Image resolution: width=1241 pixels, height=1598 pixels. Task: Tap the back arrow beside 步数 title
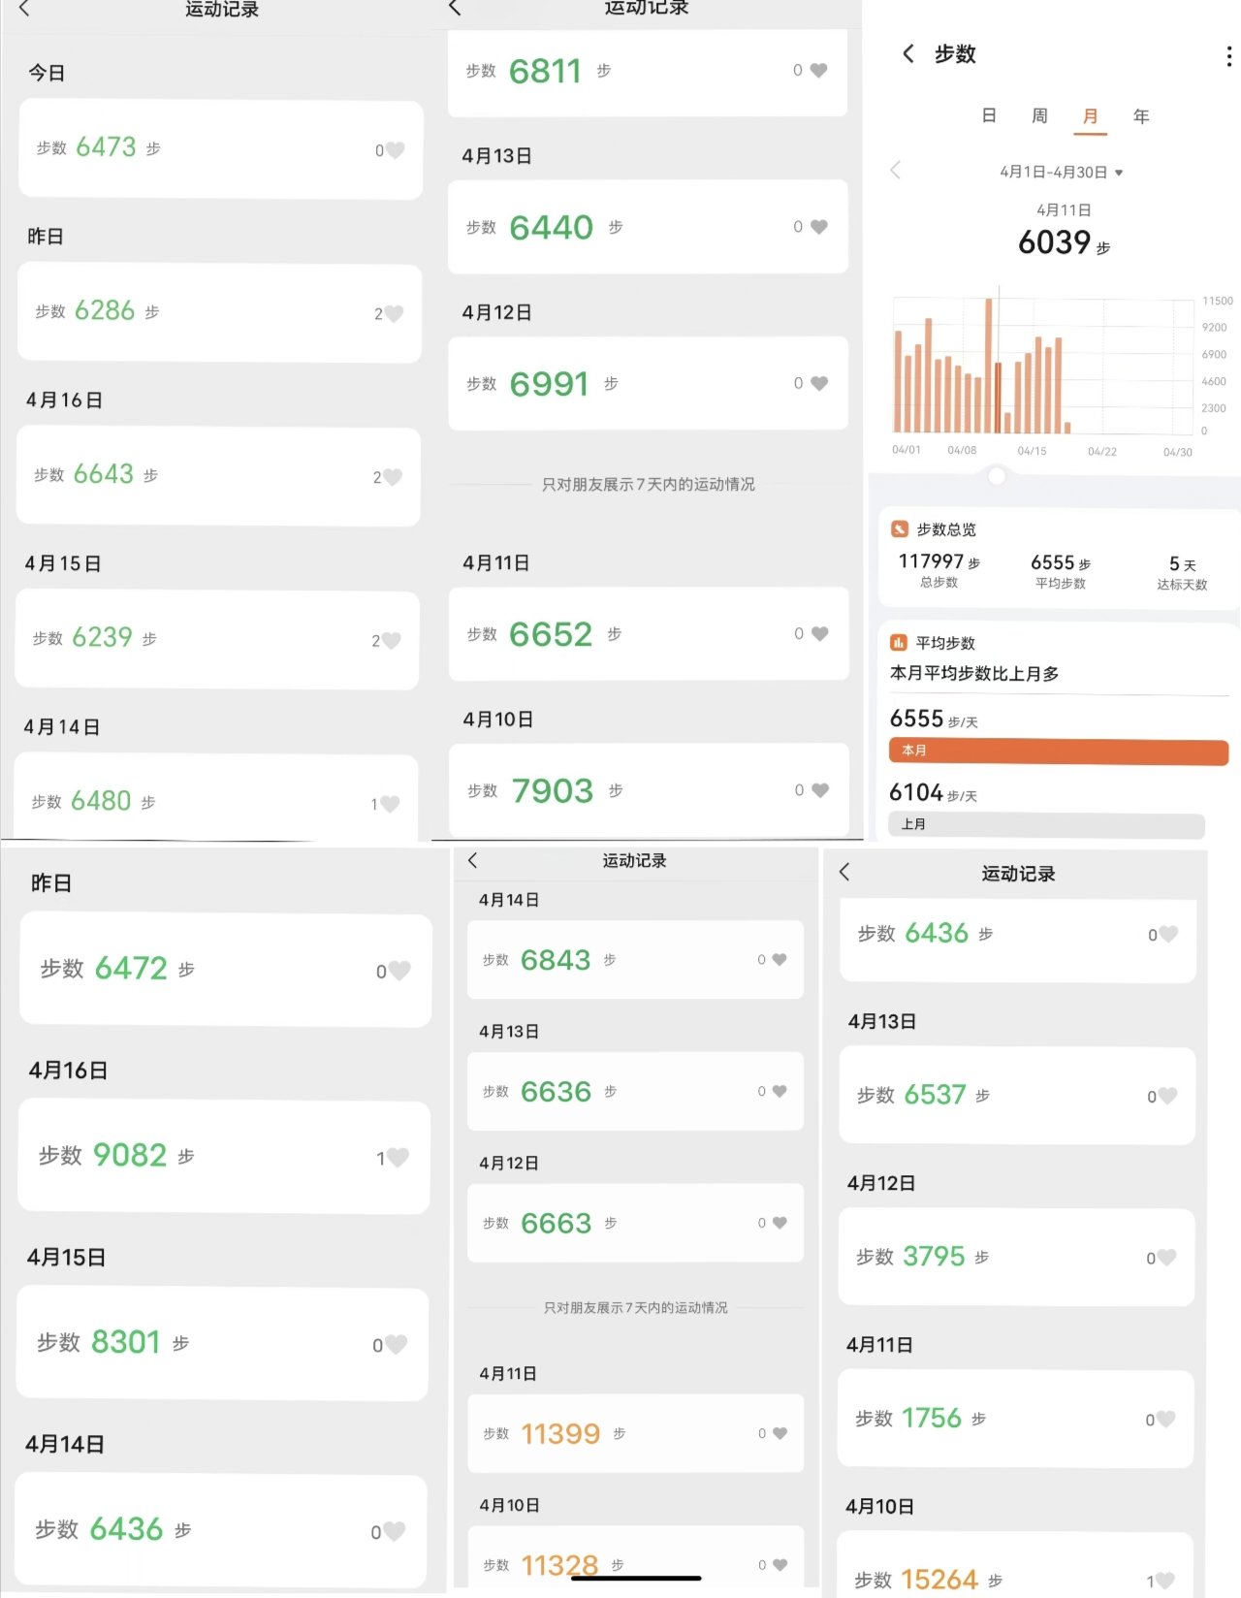coord(907,54)
